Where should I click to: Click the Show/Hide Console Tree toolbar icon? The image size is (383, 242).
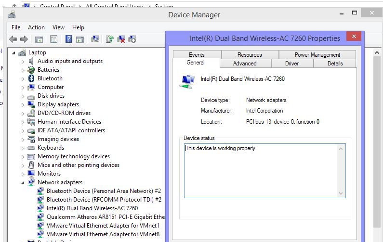click(x=39, y=39)
